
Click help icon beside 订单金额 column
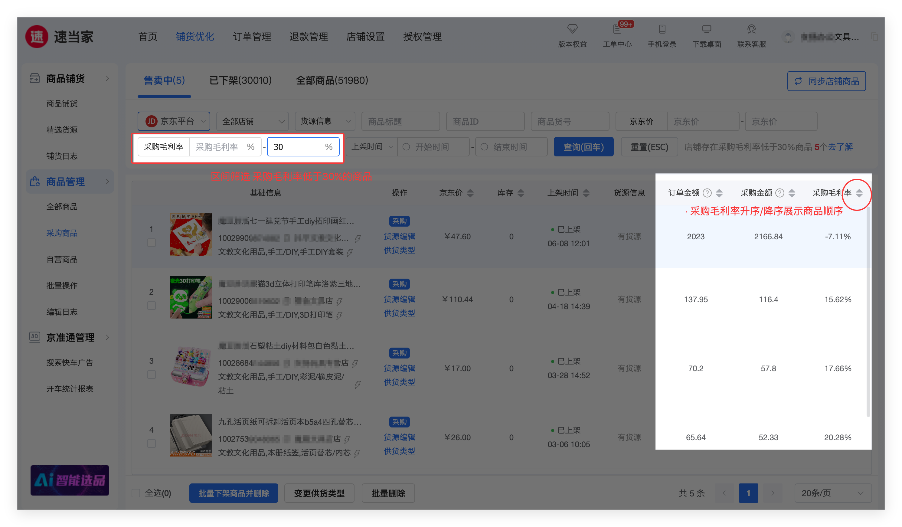click(707, 193)
